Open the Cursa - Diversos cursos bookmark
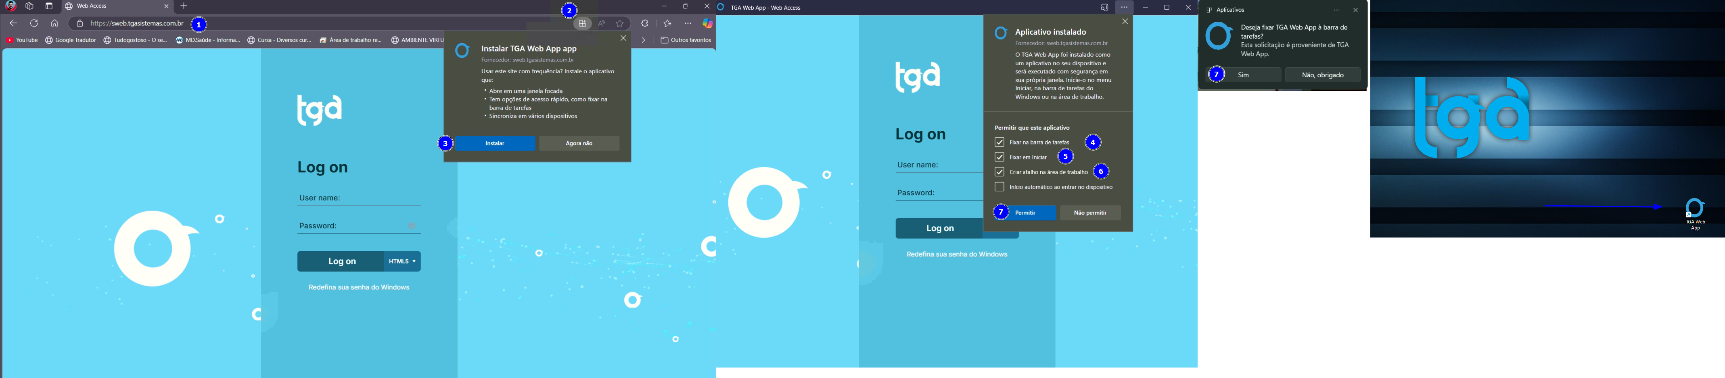1725x378 pixels. coord(279,41)
